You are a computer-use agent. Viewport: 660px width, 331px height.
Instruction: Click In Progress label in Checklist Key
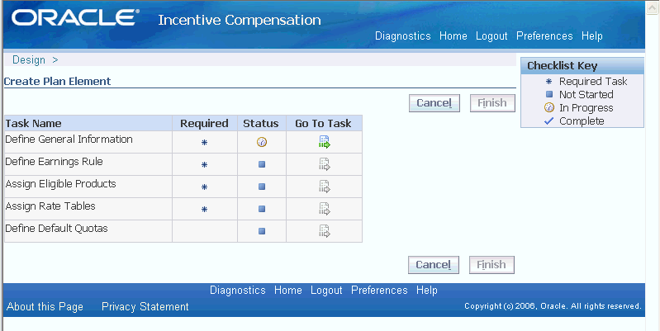pyautogui.click(x=586, y=108)
